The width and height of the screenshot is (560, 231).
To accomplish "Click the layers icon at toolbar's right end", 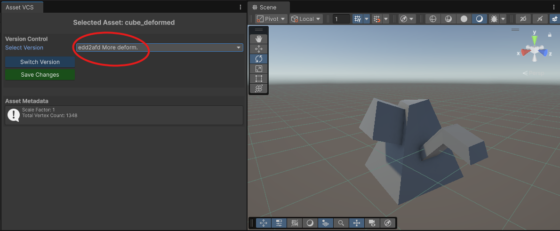I will pos(555,19).
